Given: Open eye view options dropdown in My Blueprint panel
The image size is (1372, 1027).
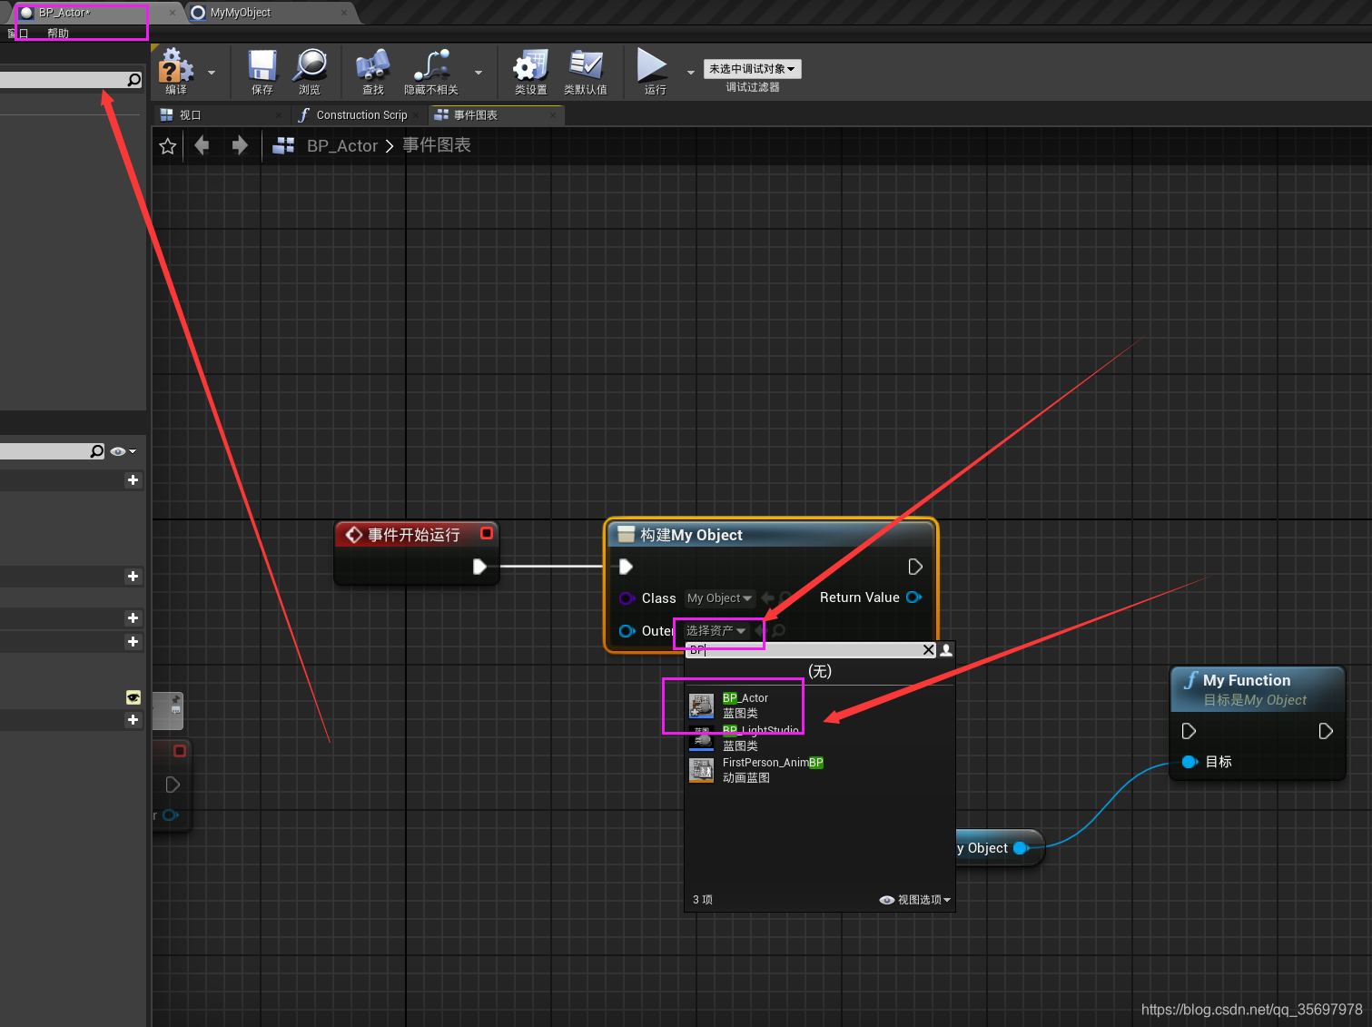Looking at the screenshot, I should coord(123,451).
